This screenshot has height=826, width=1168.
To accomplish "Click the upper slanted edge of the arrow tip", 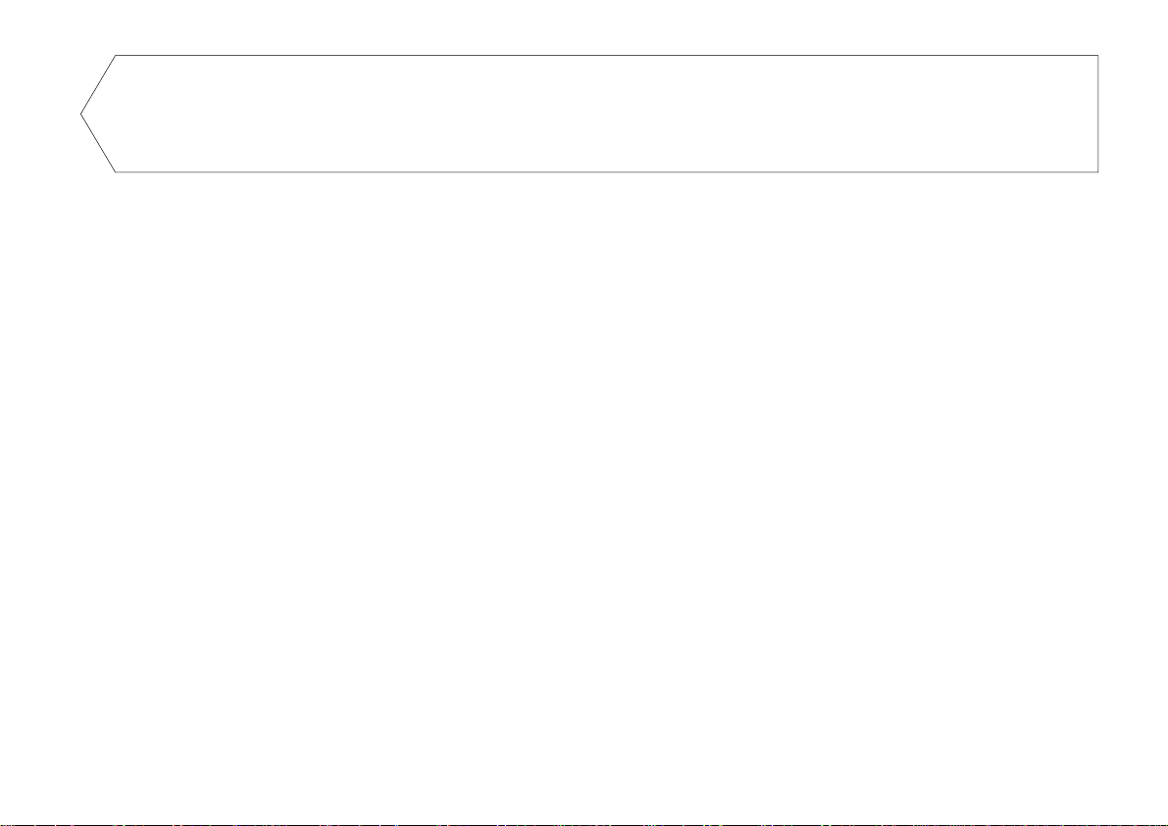I will point(98,84).
